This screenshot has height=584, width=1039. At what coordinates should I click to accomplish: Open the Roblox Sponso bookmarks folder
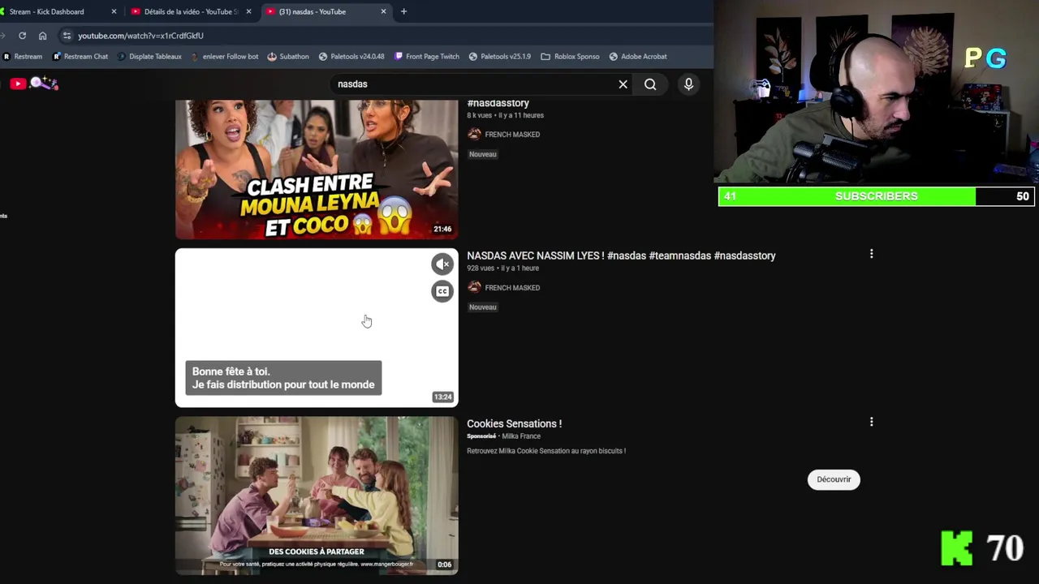tap(570, 57)
